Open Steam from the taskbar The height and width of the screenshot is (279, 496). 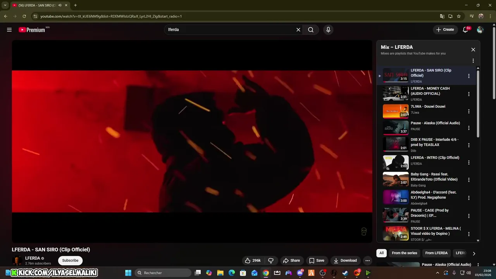pos(345,273)
